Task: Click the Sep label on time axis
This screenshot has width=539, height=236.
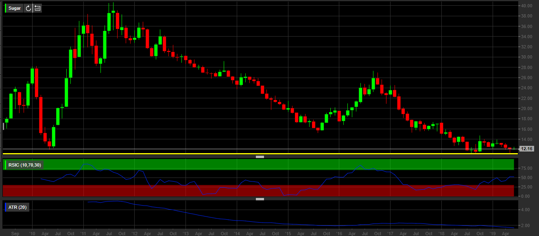Action: pyautogui.click(x=15, y=234)
